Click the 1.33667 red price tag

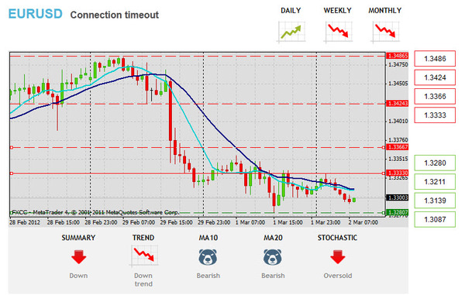click(x=398, y=147)
